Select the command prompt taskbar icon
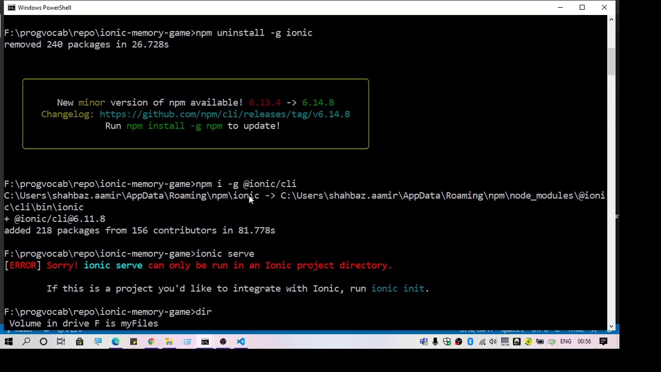661x372 pixels. (205, 342)
